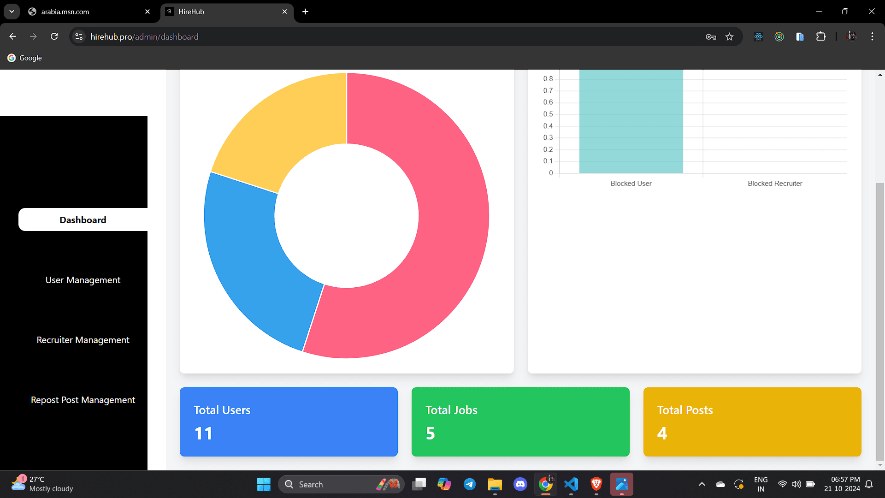Click the Recruiter Management sidebar icon

click(x=83, y=339)
